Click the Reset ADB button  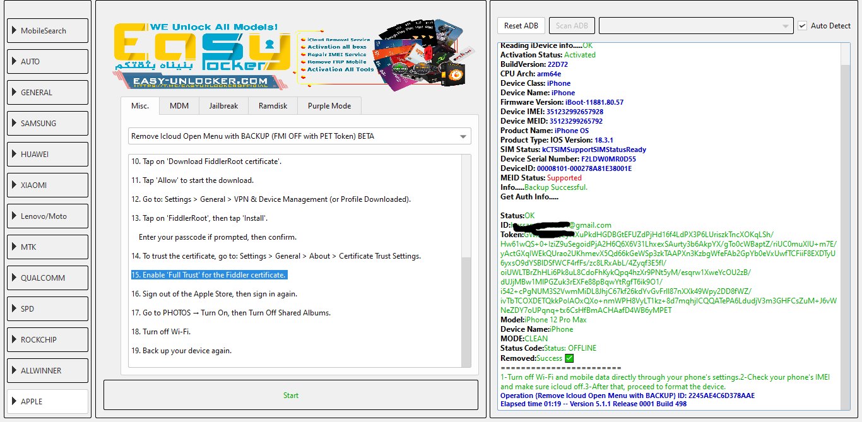(x=522, y=26)
